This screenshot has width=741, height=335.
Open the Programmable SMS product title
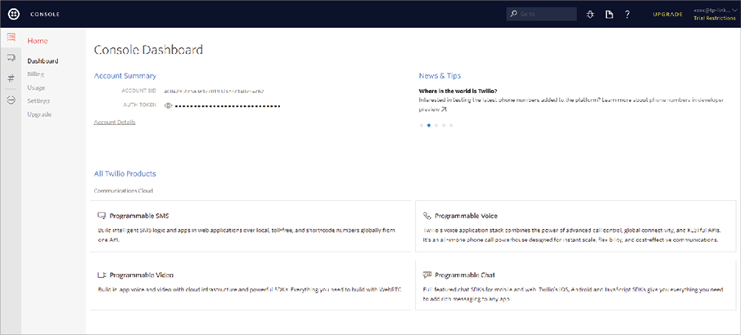click(139, 216)
